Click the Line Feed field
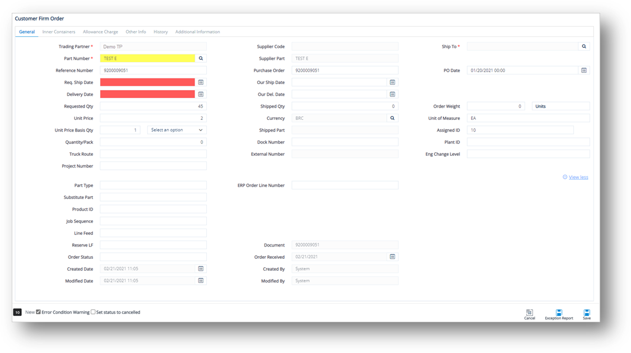 [x=154, y=233]
